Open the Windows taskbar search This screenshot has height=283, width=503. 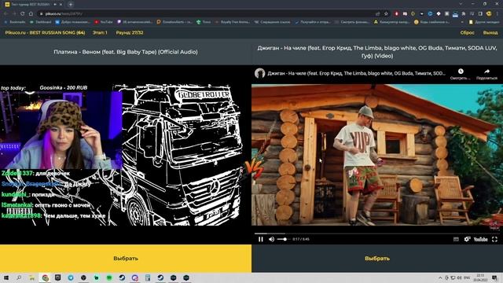[x=19, y=277]
